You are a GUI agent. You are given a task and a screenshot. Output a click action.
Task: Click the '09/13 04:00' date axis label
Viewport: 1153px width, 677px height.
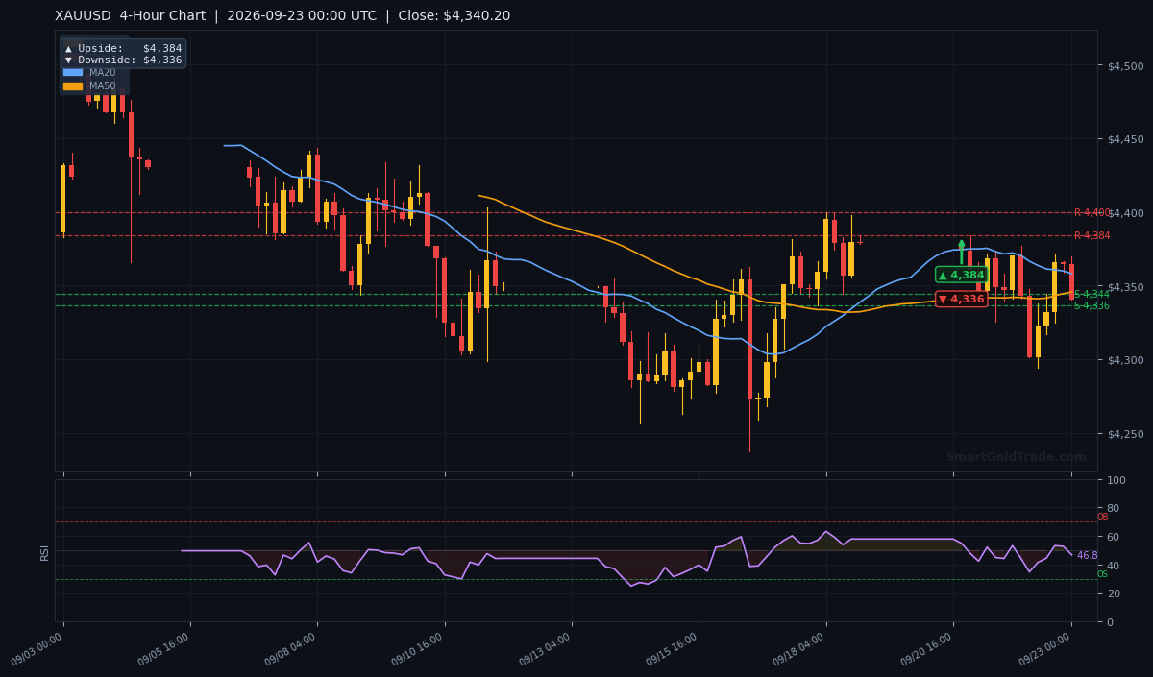[547, 650]
